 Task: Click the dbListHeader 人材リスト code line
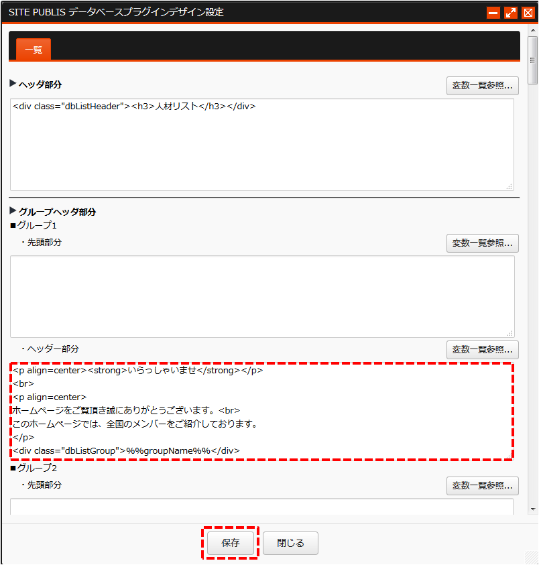tap(134, 107)
